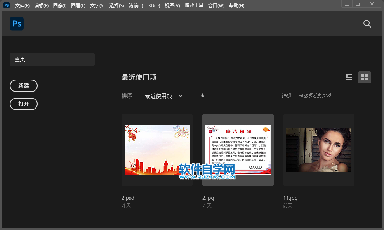Maximize the Photoshop window
Screen dimensions: 384x230
click(x=358, y=4)
